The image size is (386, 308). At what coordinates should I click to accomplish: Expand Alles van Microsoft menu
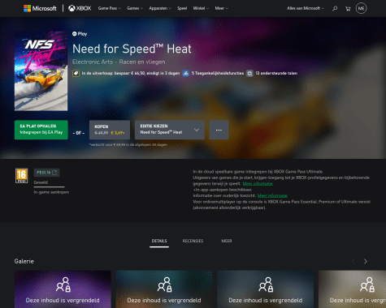[306, 8]
